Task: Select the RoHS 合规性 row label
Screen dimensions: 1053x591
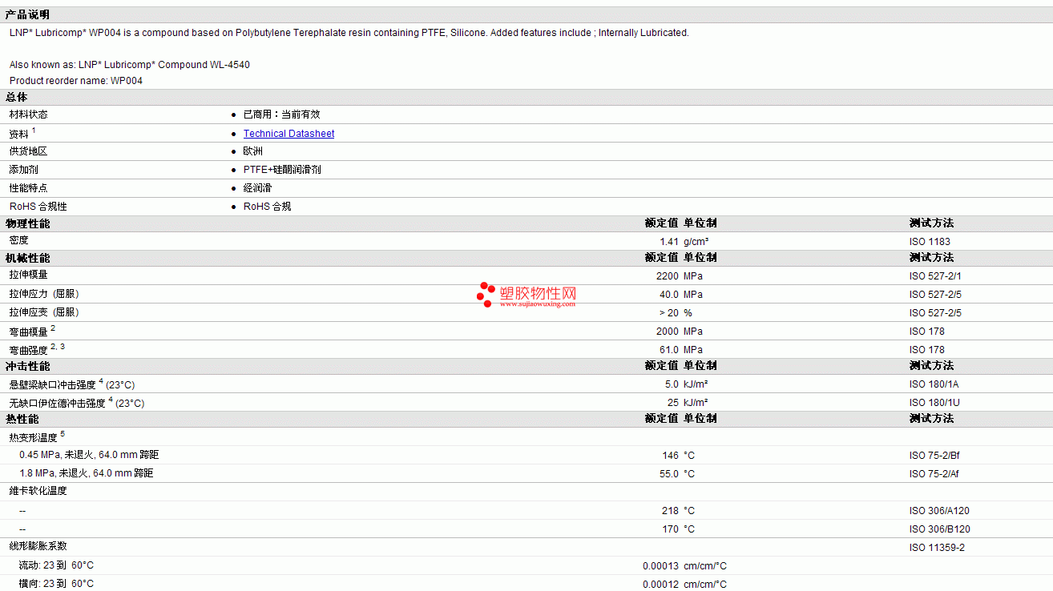Action: click(38, 207)
